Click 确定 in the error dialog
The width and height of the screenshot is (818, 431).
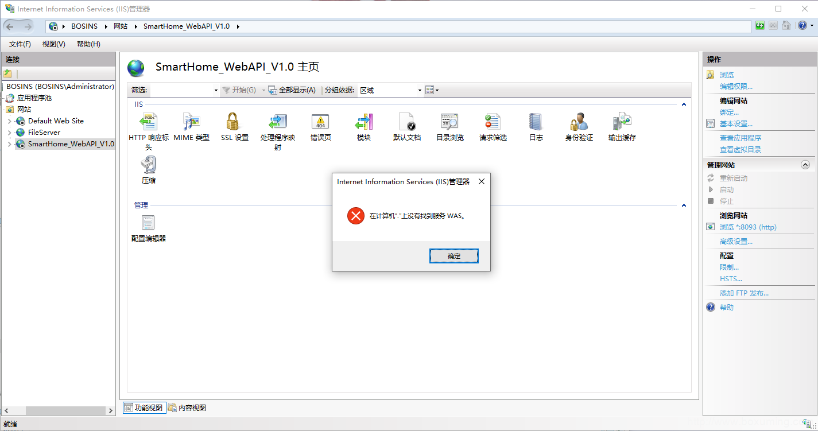click(x=454, y=256)
